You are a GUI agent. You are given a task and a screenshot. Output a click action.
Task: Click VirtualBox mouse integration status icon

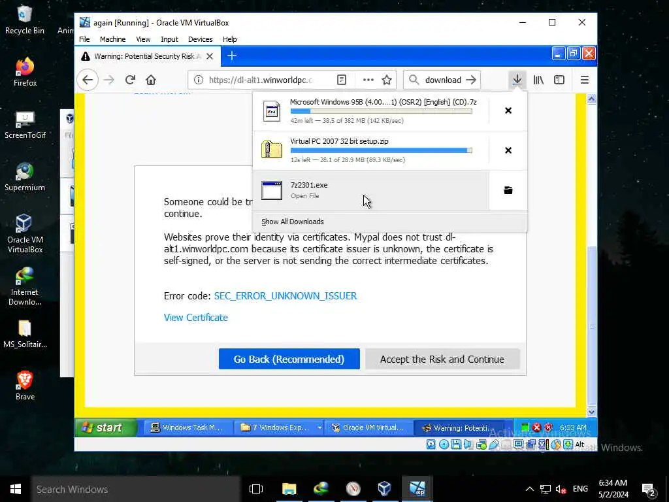556,444
